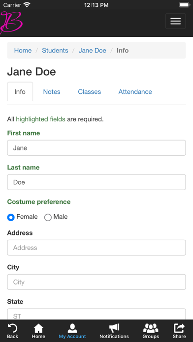The height and width of the screenshot is (342, 193).
Task: Select Male costume preference
Action: [x=48, y=217]
